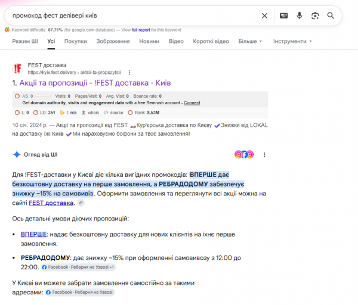Screen dimensions: 358x305
Task: Click the search input field
Action: pos(135,15)
